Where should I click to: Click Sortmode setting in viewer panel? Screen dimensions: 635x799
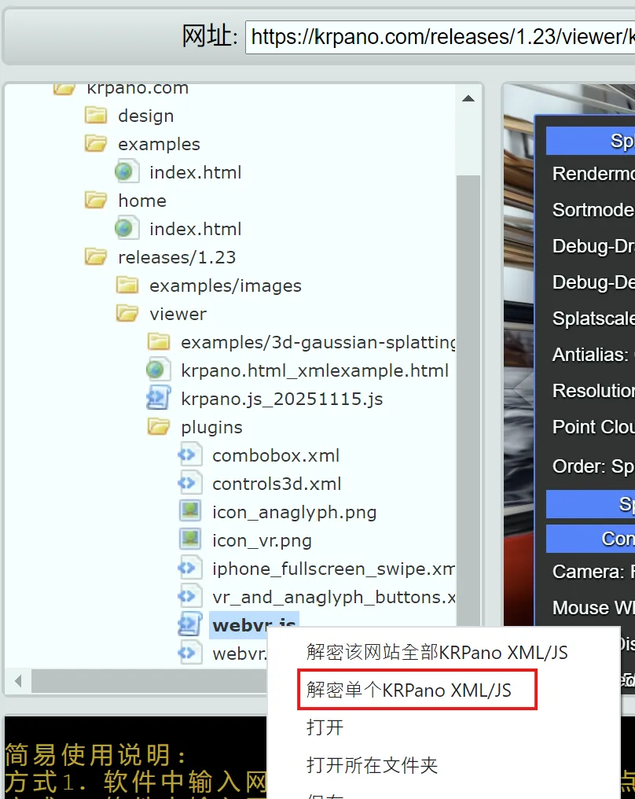593,210
